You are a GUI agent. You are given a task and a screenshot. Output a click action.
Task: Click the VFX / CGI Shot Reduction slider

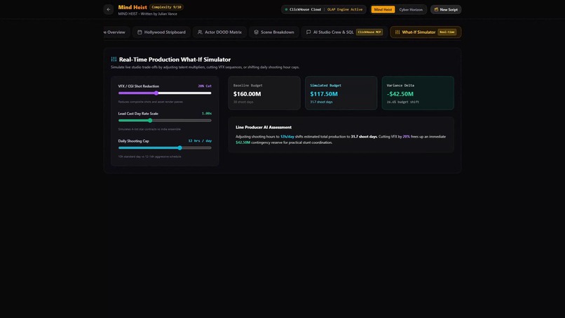[x=165, y=93]
